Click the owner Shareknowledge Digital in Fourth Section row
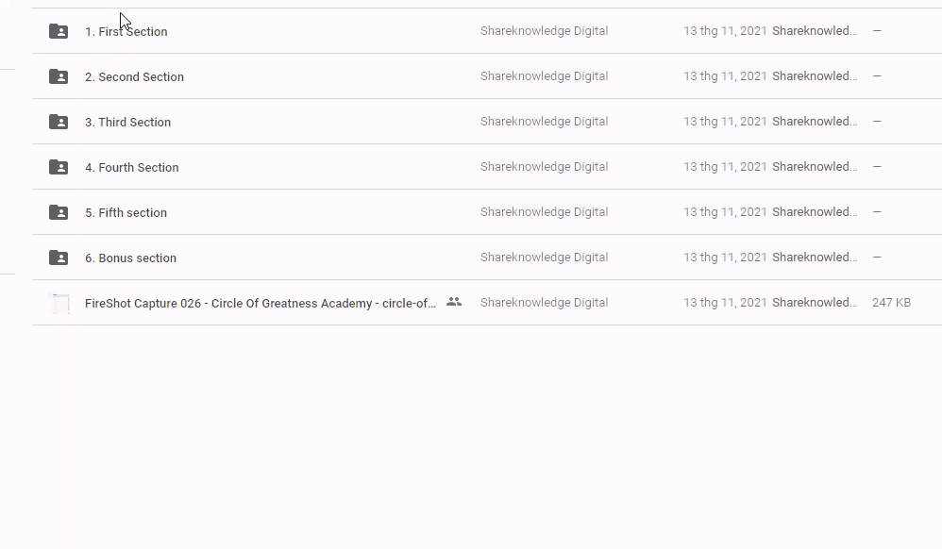The width and height of the screenshot is (942, 549). point(545,166)
